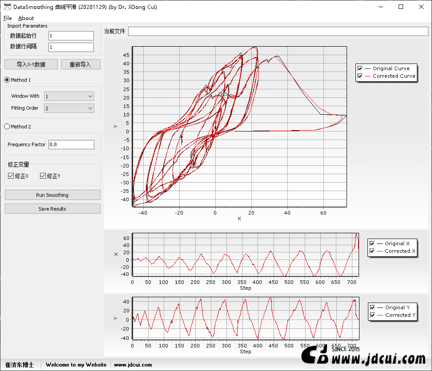Open the File menu
432x371 pixels.
click(x=8, y=18)
